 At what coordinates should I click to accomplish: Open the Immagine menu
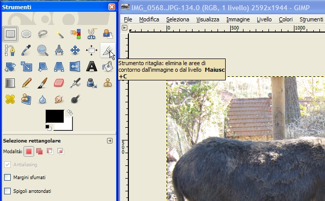coord(238,19)
